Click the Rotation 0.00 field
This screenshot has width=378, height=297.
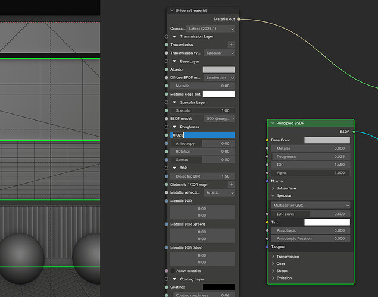click(202, 151)
